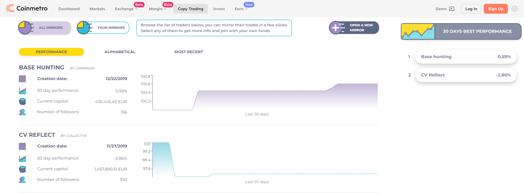This screenshot has height=193, width=524.
Task: Click the 0.59% value in Base Hunting details
Action: coord(121,91)
